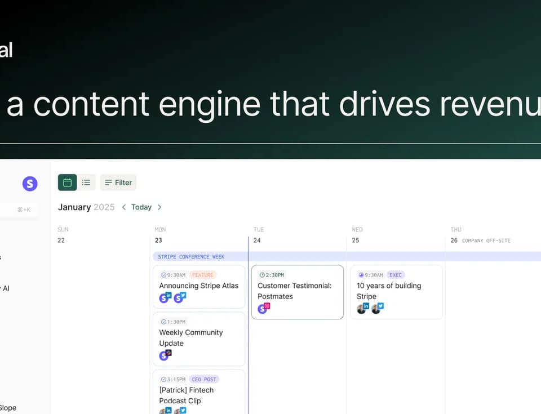Click the Instagram account avatar on Customer Testimonial card

(264, 309)
